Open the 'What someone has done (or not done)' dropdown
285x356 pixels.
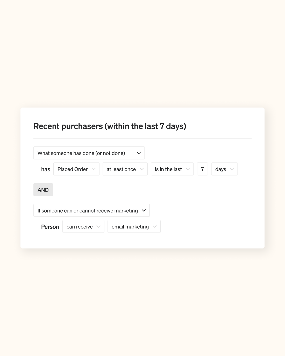tap(89, 153)
